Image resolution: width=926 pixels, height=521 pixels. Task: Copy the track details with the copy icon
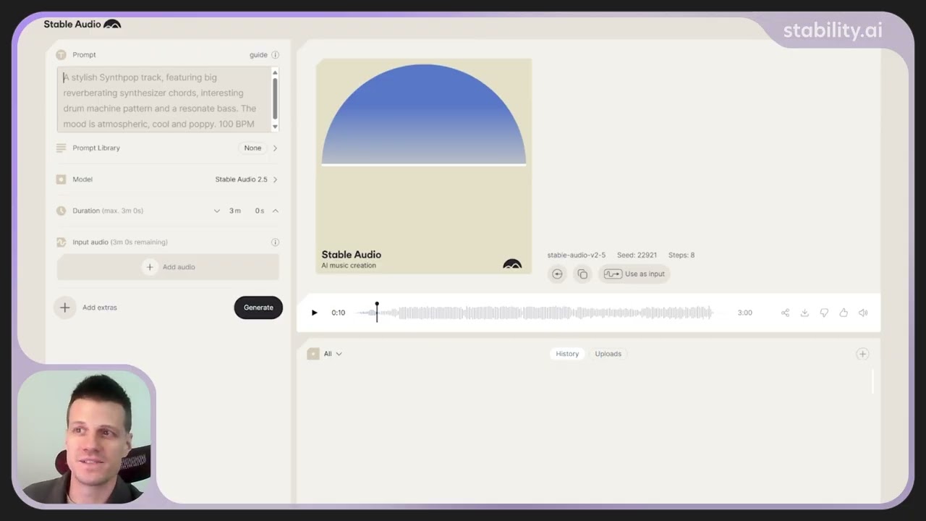pos(582,274)
